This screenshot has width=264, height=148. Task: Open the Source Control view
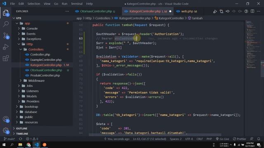(6, 36)
